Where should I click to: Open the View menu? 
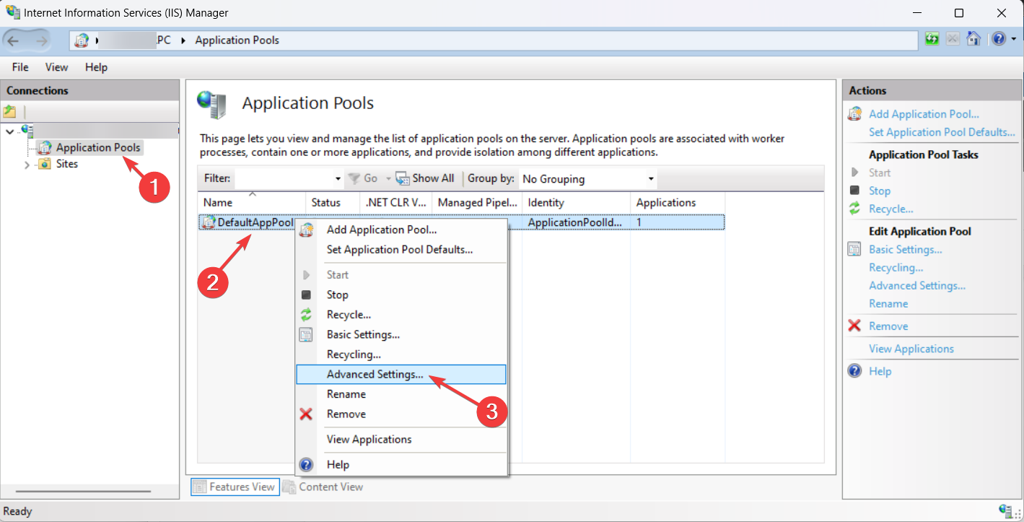pyautogui.click(x=56, y=67)
